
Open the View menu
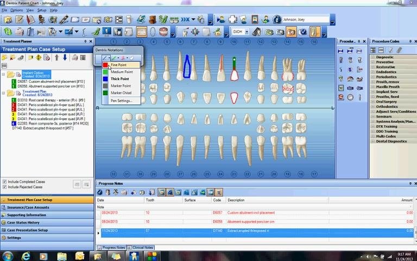pyautogui.click(x=30, y=10)
